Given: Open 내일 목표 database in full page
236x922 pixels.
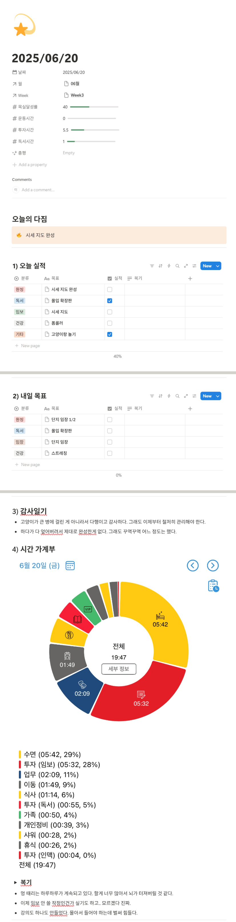Looking at the screenshot, I should click(x=186, y=396).
